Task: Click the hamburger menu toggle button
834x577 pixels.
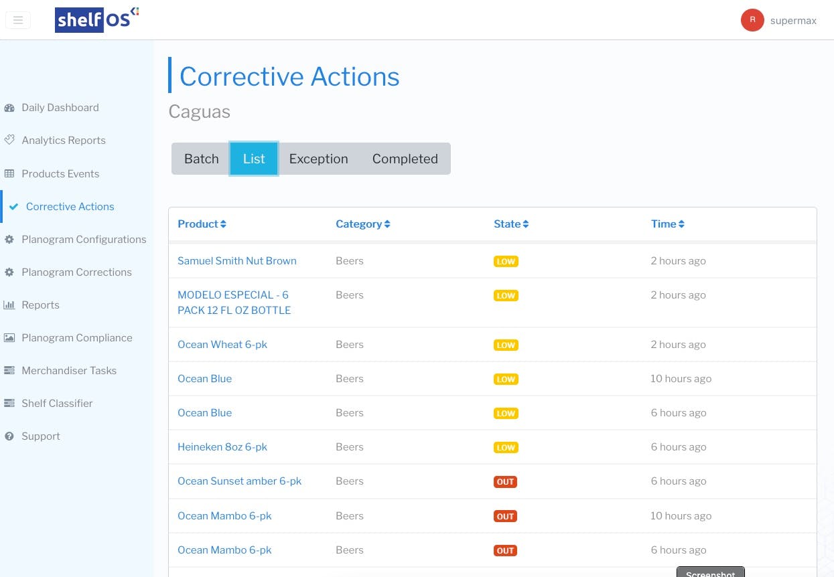Action: [x=18, y=20]
